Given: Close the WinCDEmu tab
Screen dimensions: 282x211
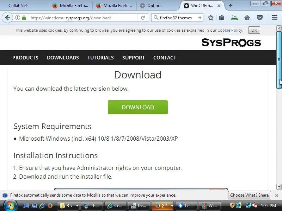Looking at the screenshot, I should pos(219,6).
